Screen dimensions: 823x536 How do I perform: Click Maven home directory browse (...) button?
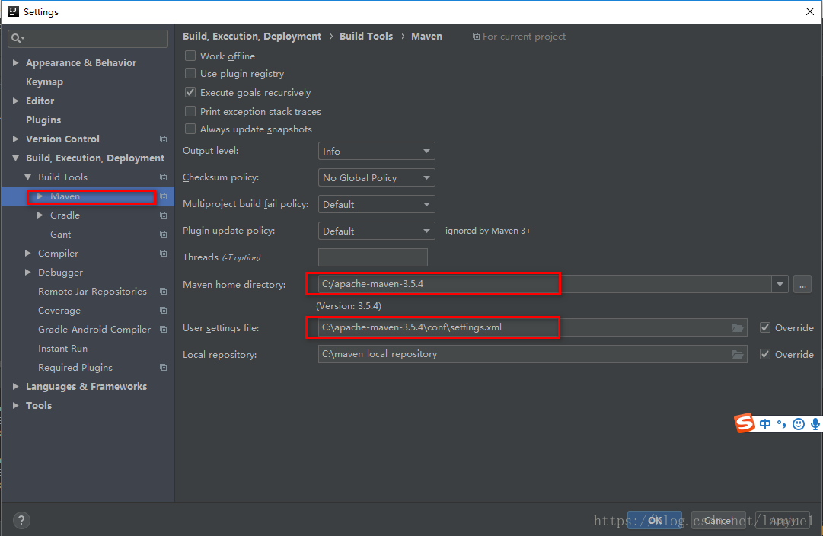[802, 285]
